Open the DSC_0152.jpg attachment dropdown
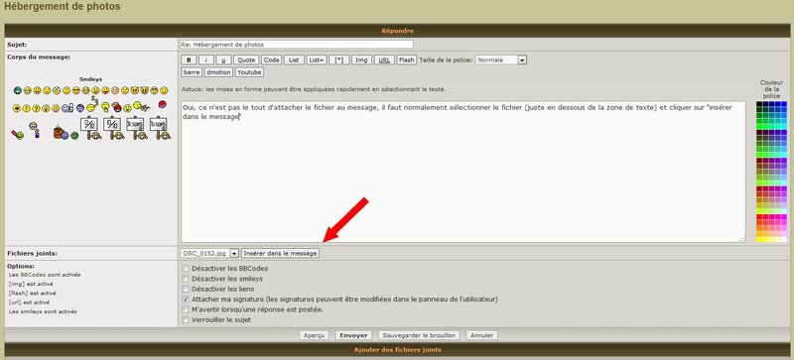This screenshot has width=794, height=360. 209,253
